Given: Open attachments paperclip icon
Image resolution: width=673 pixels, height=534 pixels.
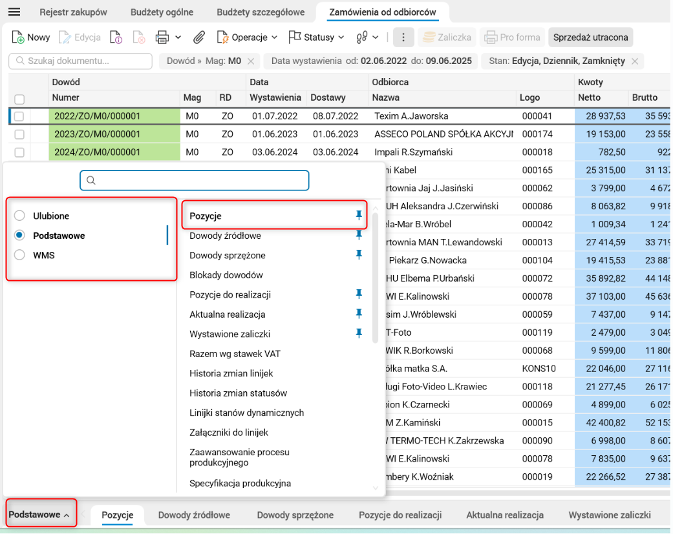Looking at the screenshot, I should (198, 37).
